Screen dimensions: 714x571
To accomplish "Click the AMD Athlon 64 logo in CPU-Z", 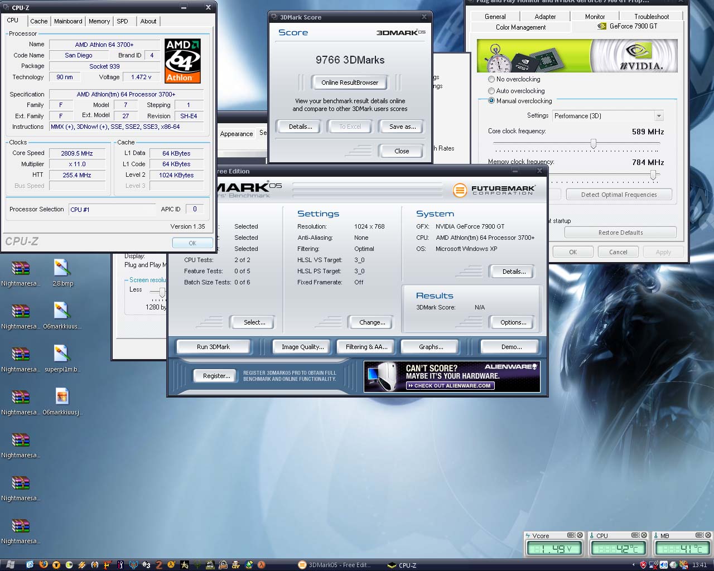I will (x=182, y=61).
